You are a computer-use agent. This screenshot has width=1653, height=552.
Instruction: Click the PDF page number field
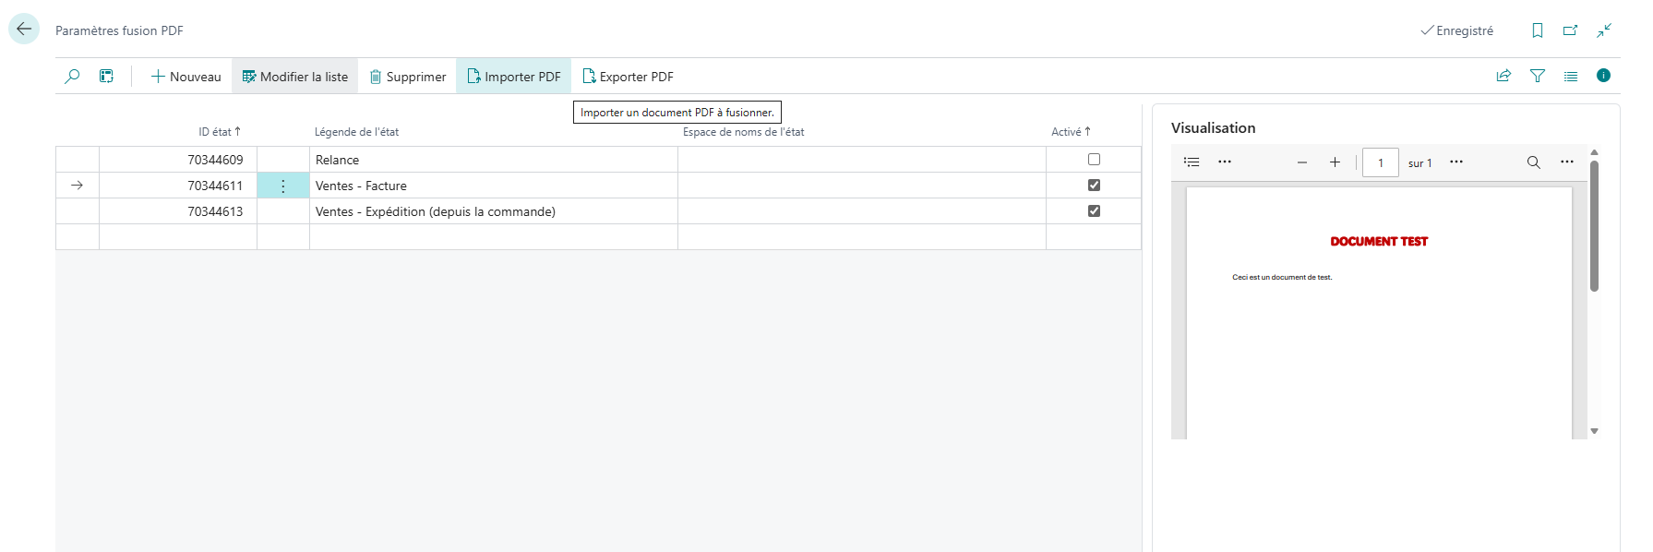pos(1381,162)
